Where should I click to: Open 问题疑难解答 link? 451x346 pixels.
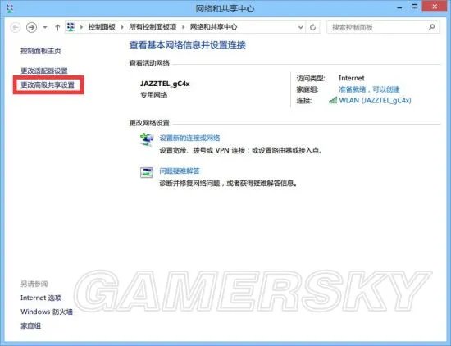180,171
